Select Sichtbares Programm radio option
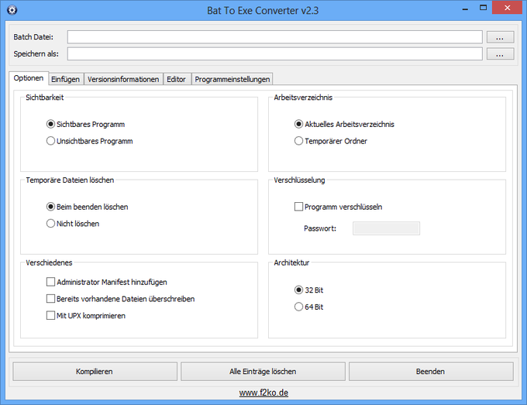 point(85,124)
